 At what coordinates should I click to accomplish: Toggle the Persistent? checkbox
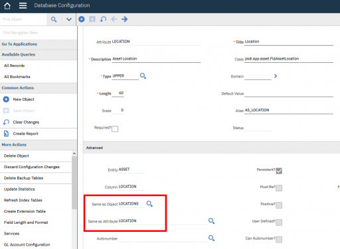pos(279,171)
